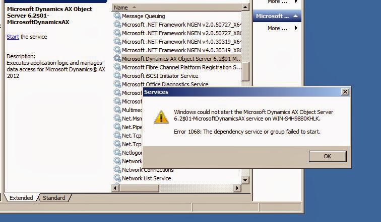Select Microsoft iSCSI Initiator Service
The height and width of the screenshot is (222, 381).
(x=160, y=76)
